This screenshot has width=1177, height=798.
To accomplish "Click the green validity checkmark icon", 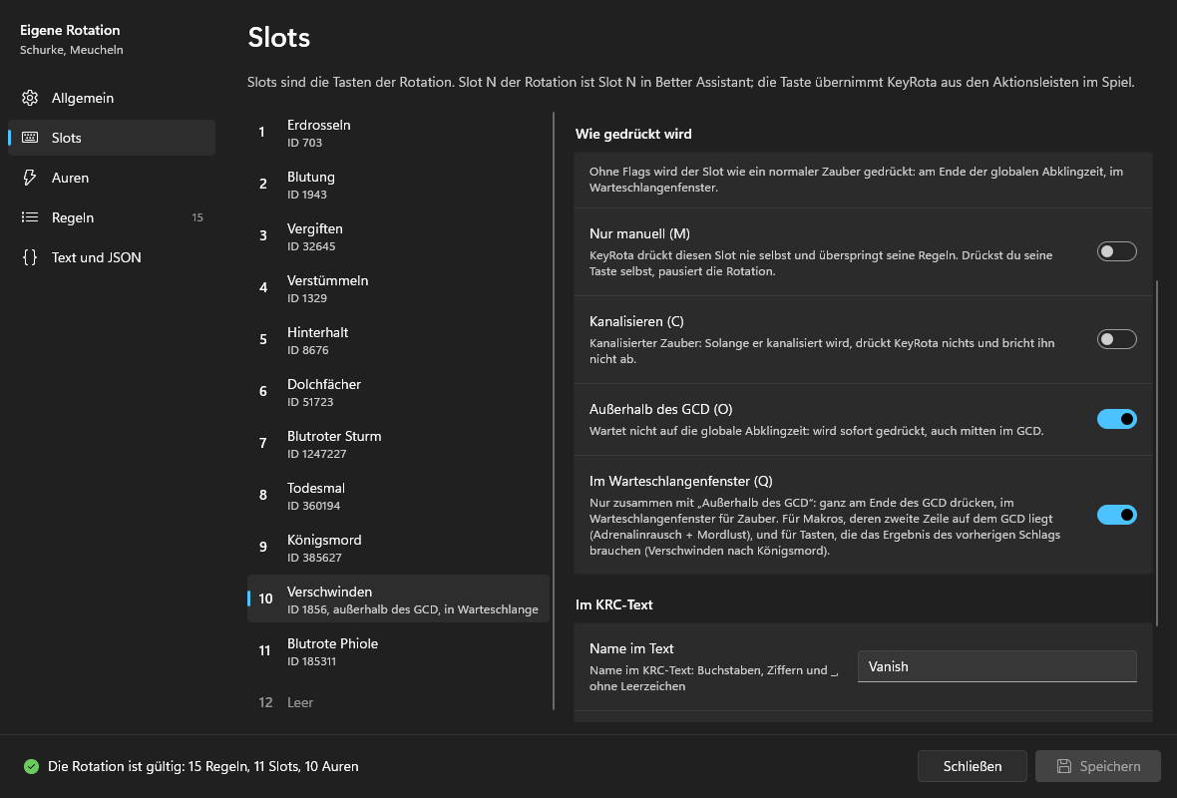I will [31, 766].
